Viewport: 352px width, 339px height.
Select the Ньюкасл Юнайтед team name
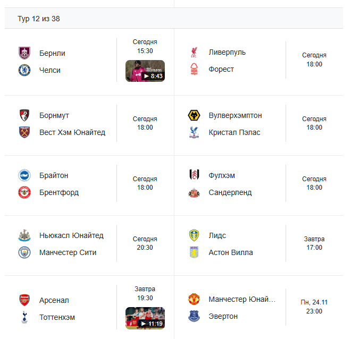click(71, 235)
